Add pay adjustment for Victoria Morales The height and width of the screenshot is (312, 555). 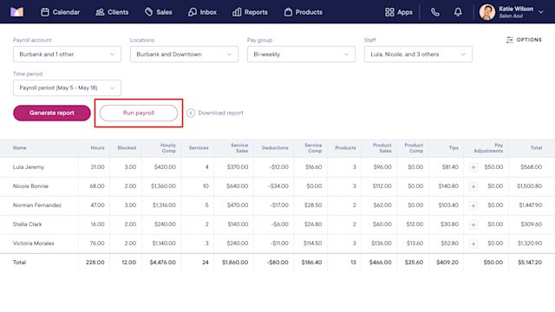[473, 244]
